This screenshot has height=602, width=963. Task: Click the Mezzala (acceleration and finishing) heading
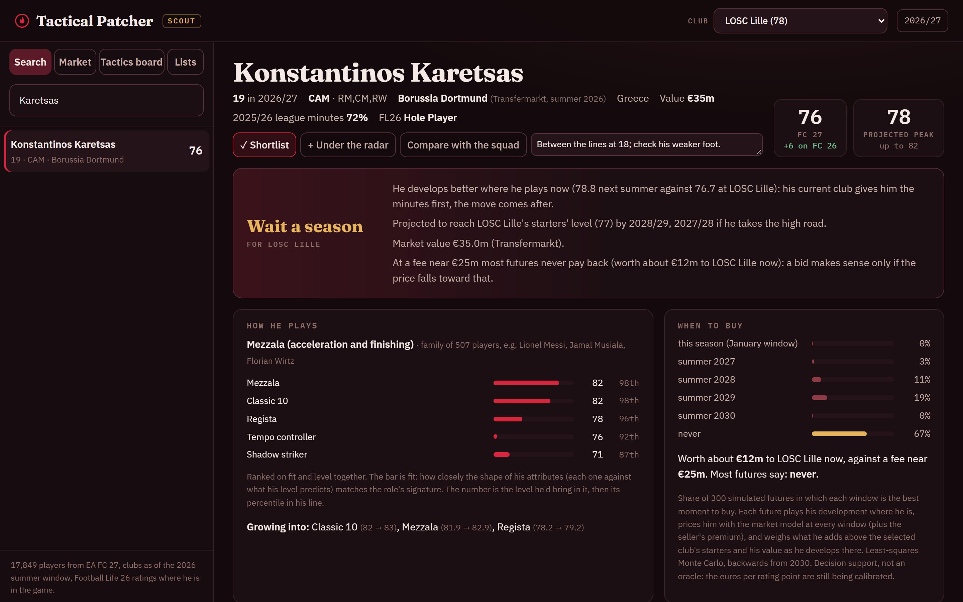330,344
